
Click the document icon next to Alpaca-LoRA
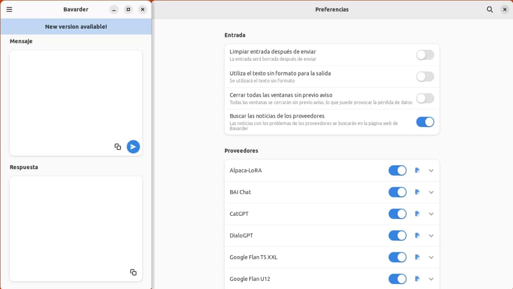pyautogui.click(x=417, y=170)
